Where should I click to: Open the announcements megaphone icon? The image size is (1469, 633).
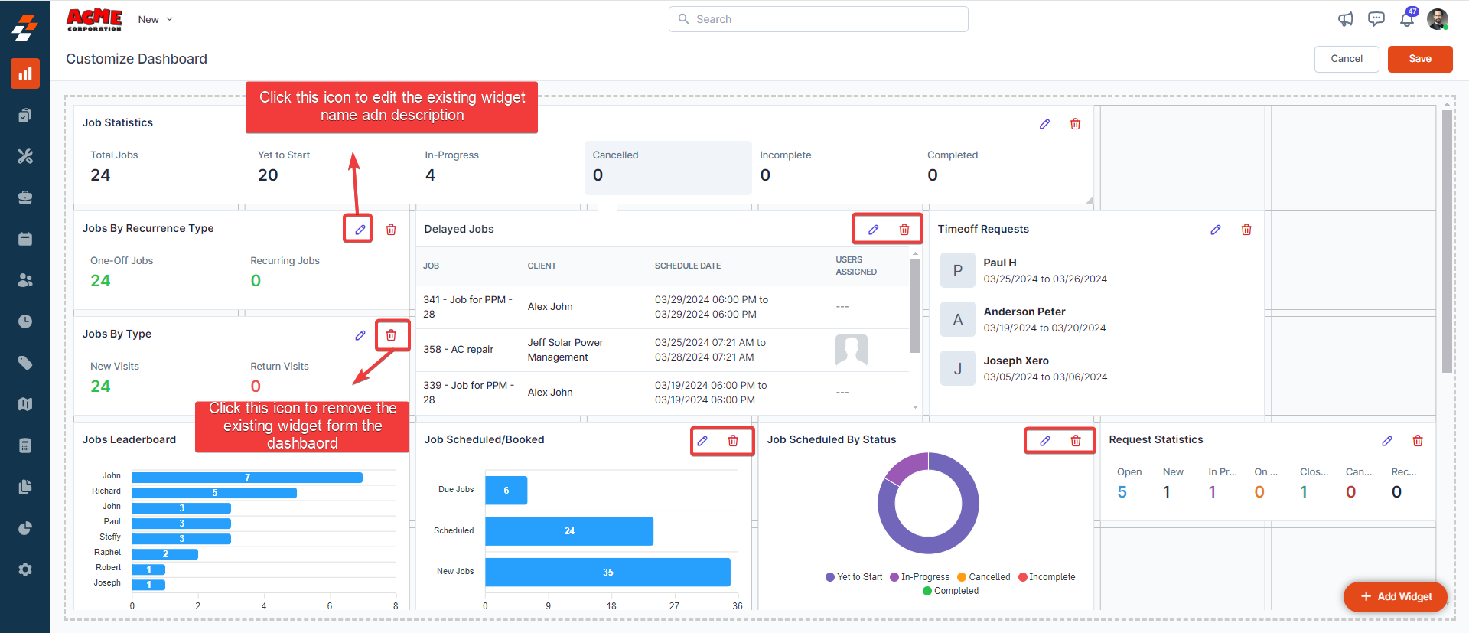[x=1345, y=19]
